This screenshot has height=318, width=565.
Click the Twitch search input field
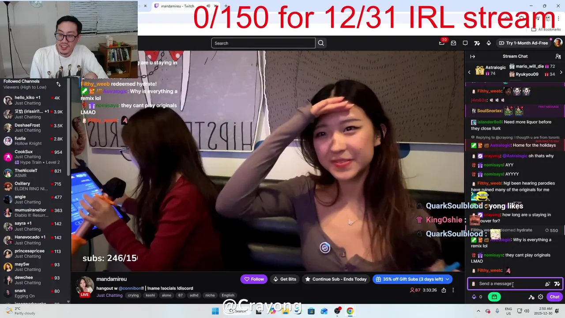pyautogui.click(x=263, y=43)
